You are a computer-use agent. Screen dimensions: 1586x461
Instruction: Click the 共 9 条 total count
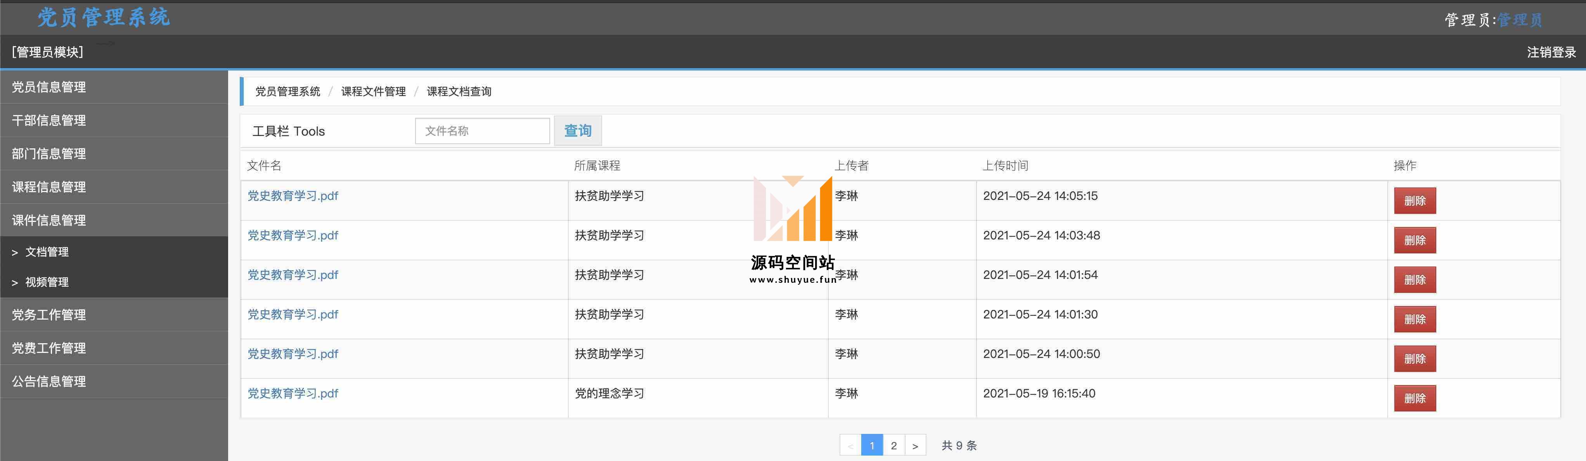[959, 446]
